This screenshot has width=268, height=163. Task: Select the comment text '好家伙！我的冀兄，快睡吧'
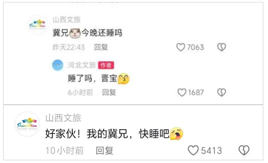coord(114,134)
